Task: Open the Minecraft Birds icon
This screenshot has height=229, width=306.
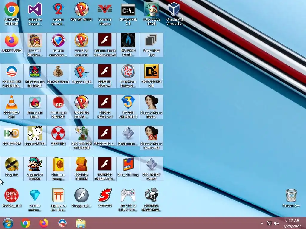Action: click(35, 107)
